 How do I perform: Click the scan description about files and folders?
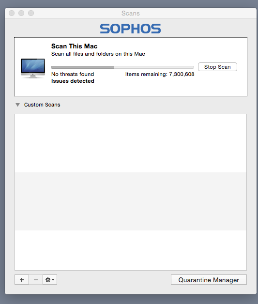point(98,54)
